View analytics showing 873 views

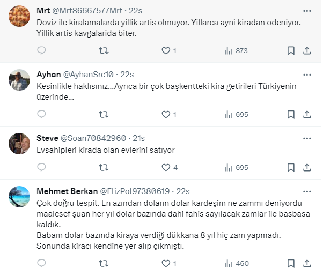[x=235, y=50]
